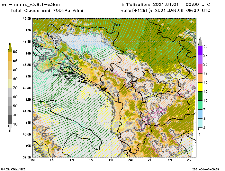Click the '7' wind legend value
This screenshot has width=225, height=171.
tap(204, 109)
